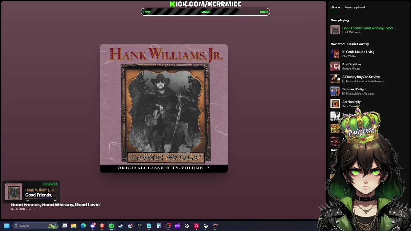Screen dimensions: 411x231
Task: Click the Hank Williams, Jr. name under the bottom song title
Action: (x=23, y=209)
